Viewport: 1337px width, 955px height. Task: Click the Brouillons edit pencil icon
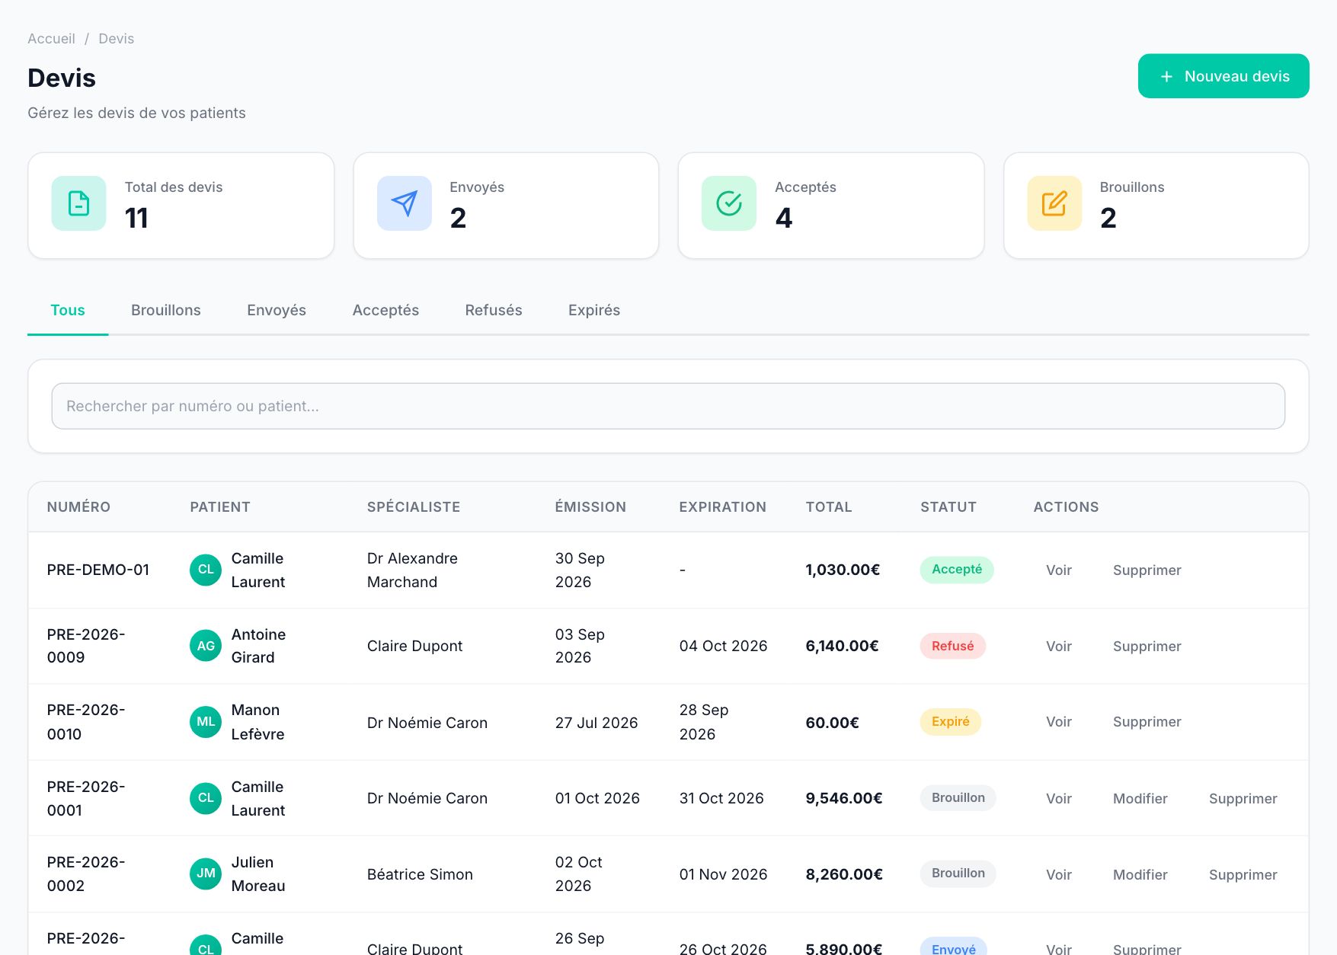tap(1054, 203)
